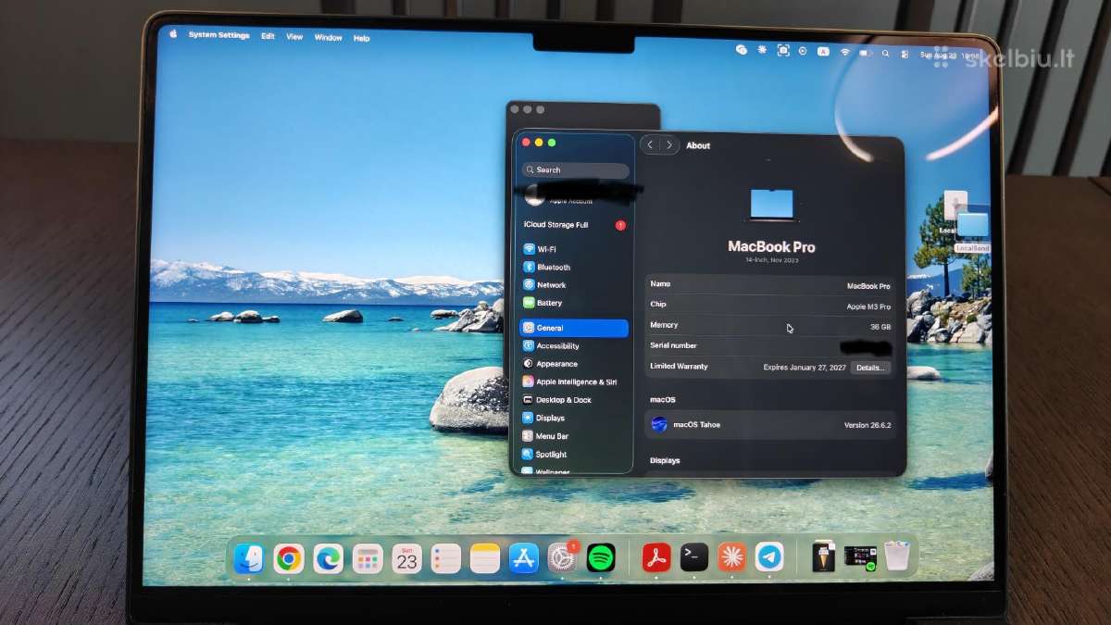Select Spotlight in Settings sidebar
This screenshot has height=625, width=1111.
[574, 455]
